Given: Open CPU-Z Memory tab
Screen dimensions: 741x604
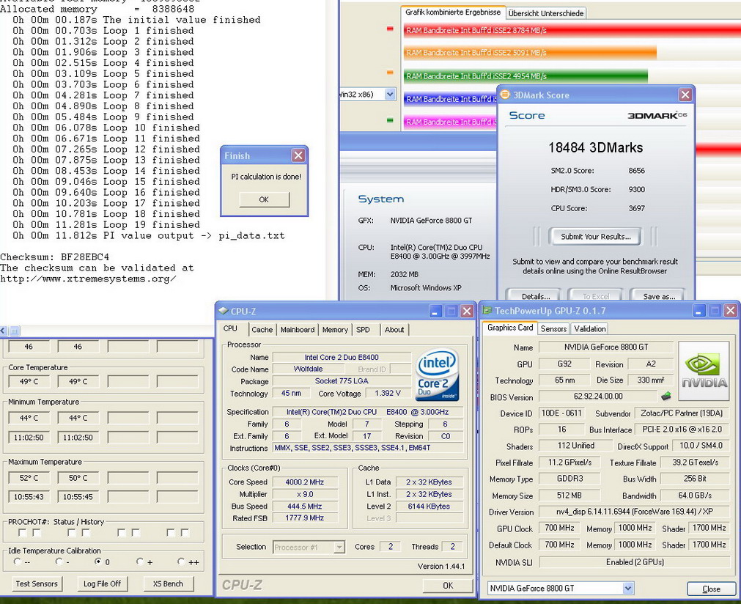Looking at the screenshot, I should coord(335,329).
